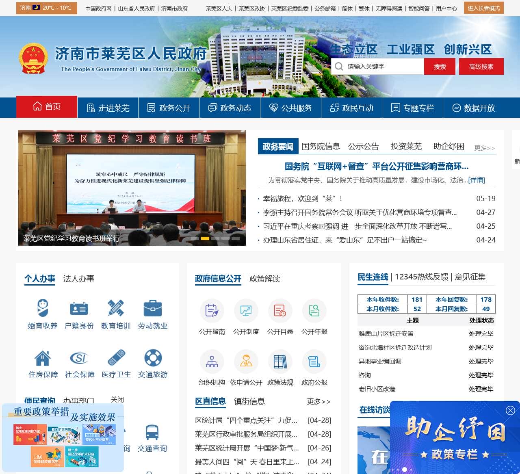Select the 医疗卫生 bandage icon
This screenshot has width=520, height=474.
coord(116,358)
